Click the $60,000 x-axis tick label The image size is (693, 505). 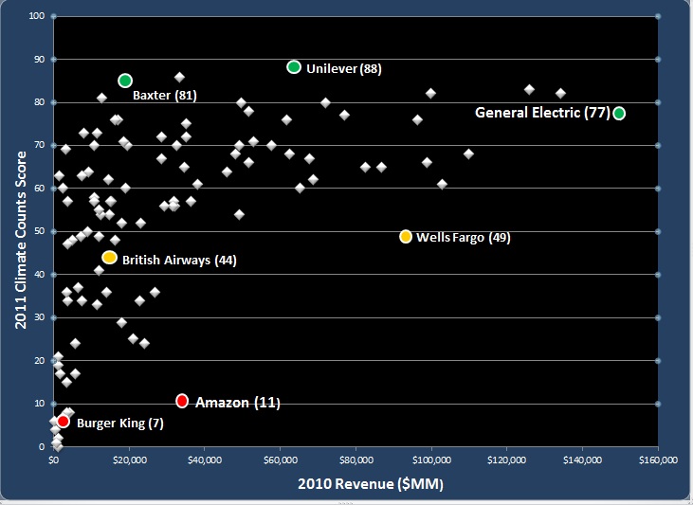tap(281, 460)
